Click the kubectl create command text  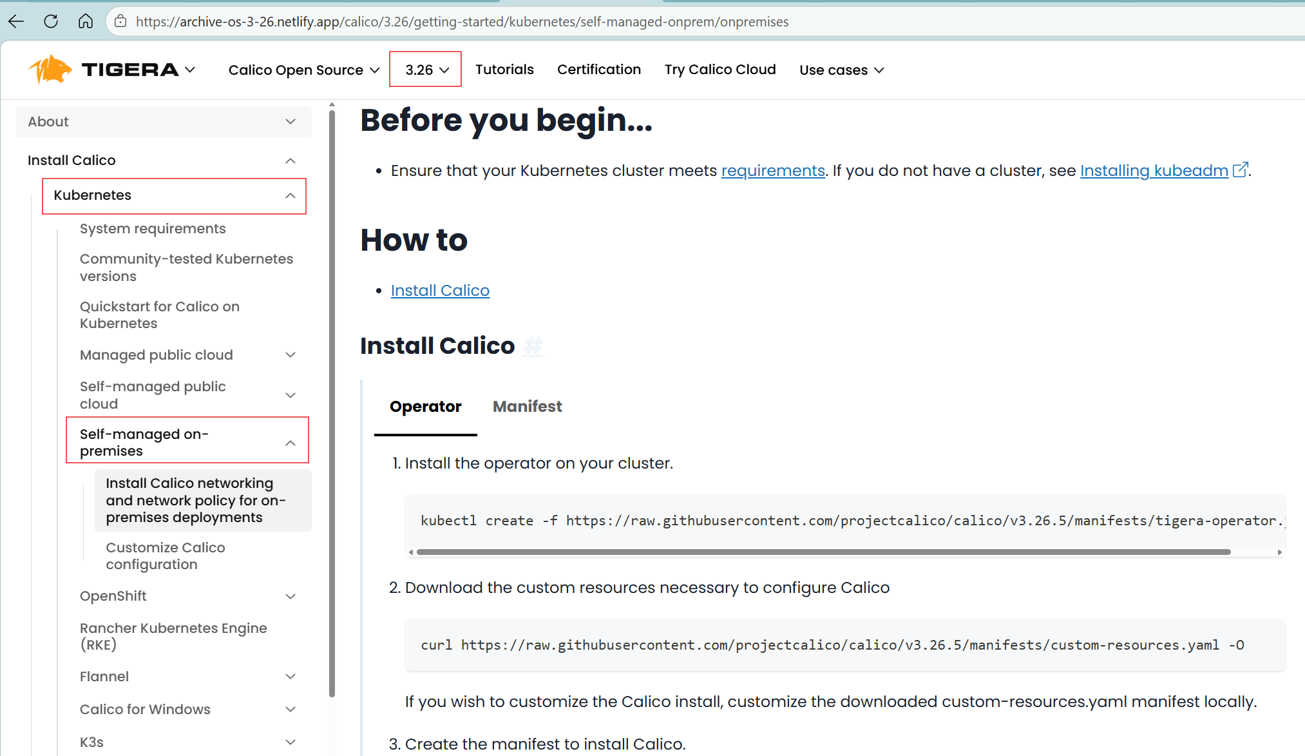tap(852, 521)
